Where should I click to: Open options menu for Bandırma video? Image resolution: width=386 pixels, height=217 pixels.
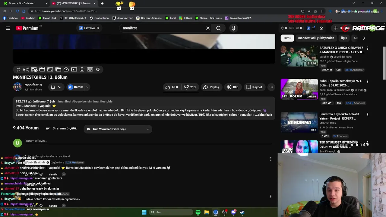368,115
